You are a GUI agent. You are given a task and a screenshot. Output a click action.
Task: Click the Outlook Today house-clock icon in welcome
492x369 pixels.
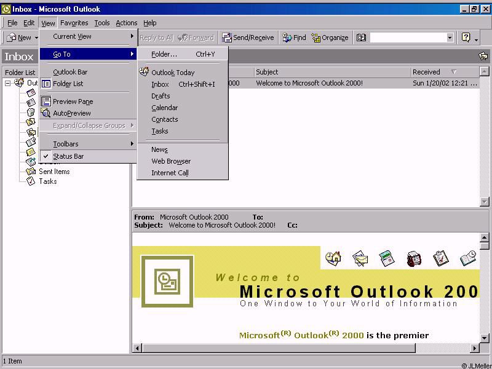333,259
